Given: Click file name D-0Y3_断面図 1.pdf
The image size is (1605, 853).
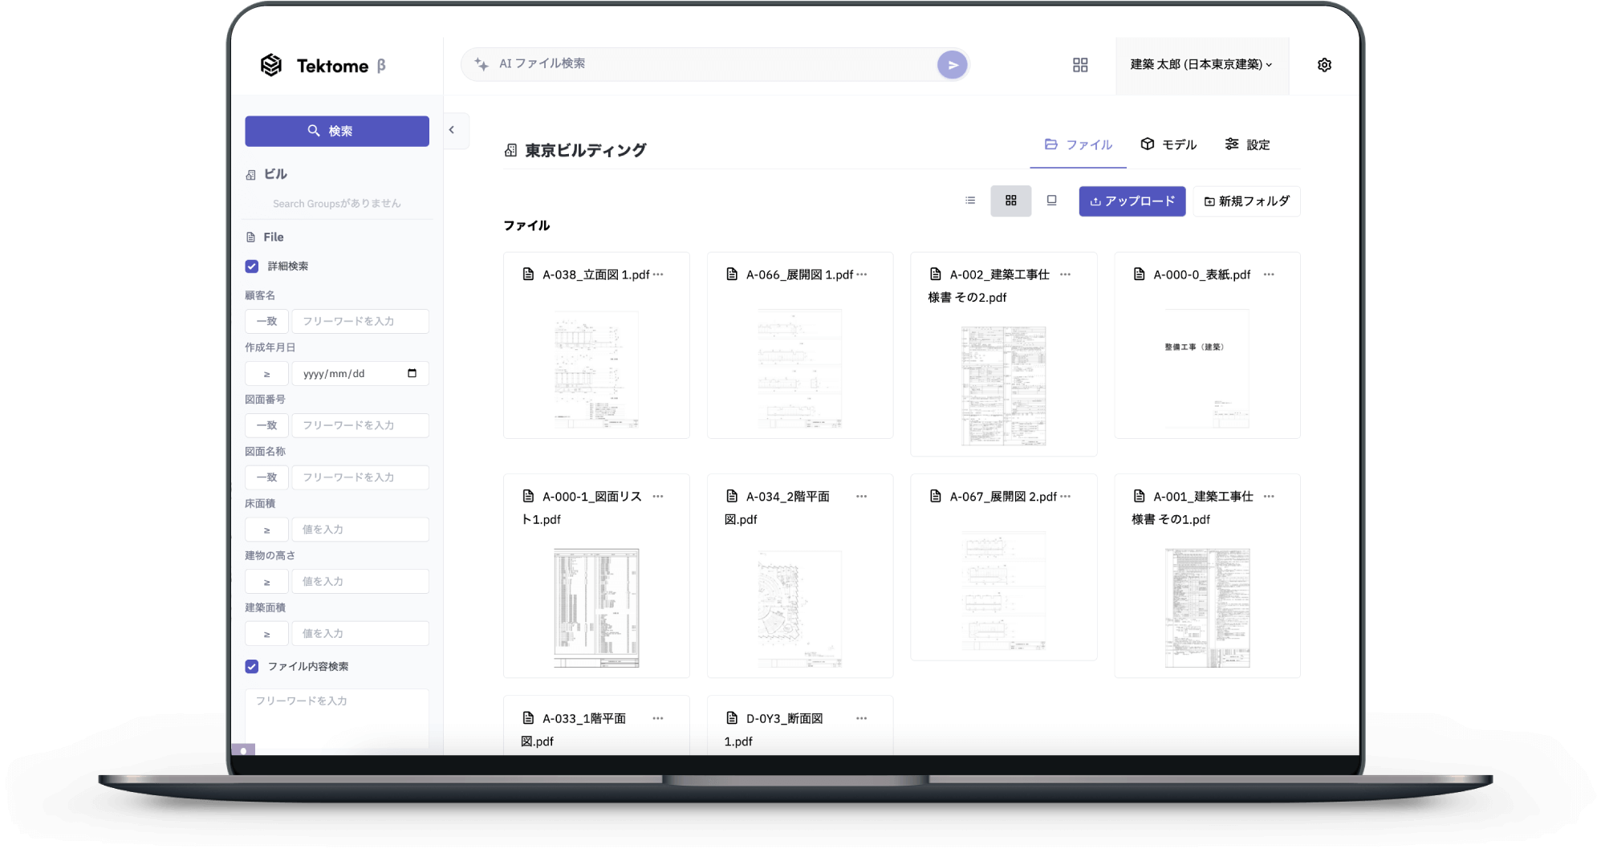Looking at the screenshot, I should pos(774,730).
